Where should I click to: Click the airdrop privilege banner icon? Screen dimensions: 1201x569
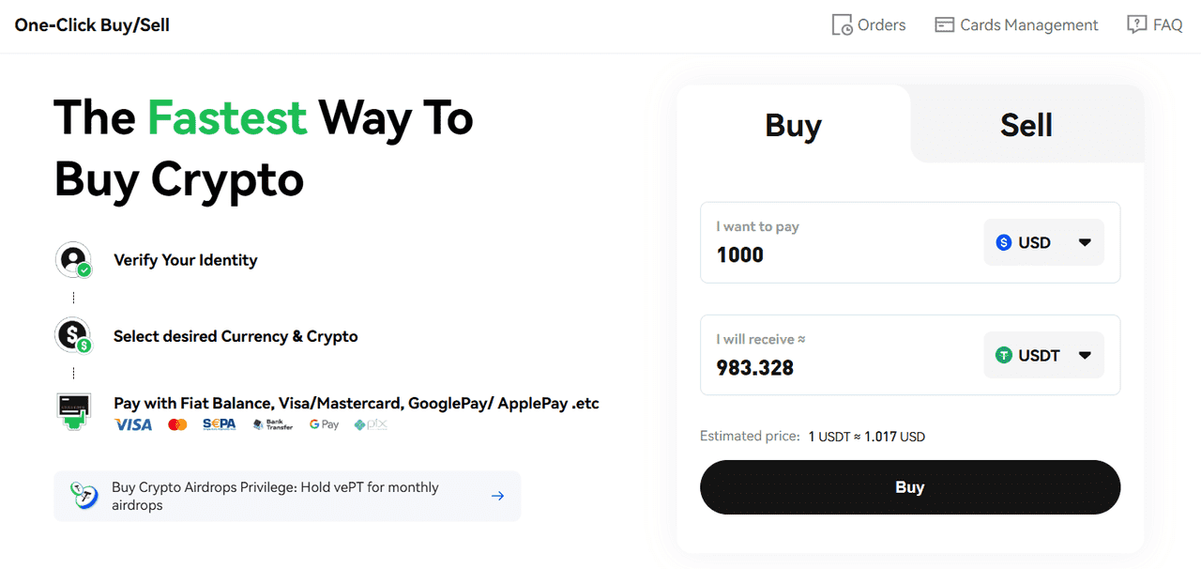[84, 495]
